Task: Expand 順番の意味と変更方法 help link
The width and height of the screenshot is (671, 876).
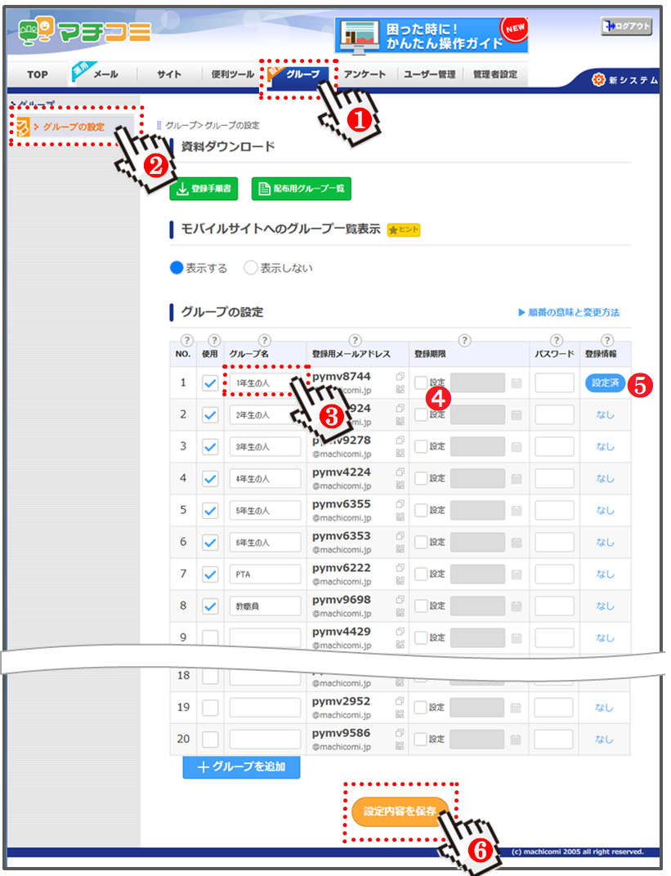Action: (x=568, y=313)
